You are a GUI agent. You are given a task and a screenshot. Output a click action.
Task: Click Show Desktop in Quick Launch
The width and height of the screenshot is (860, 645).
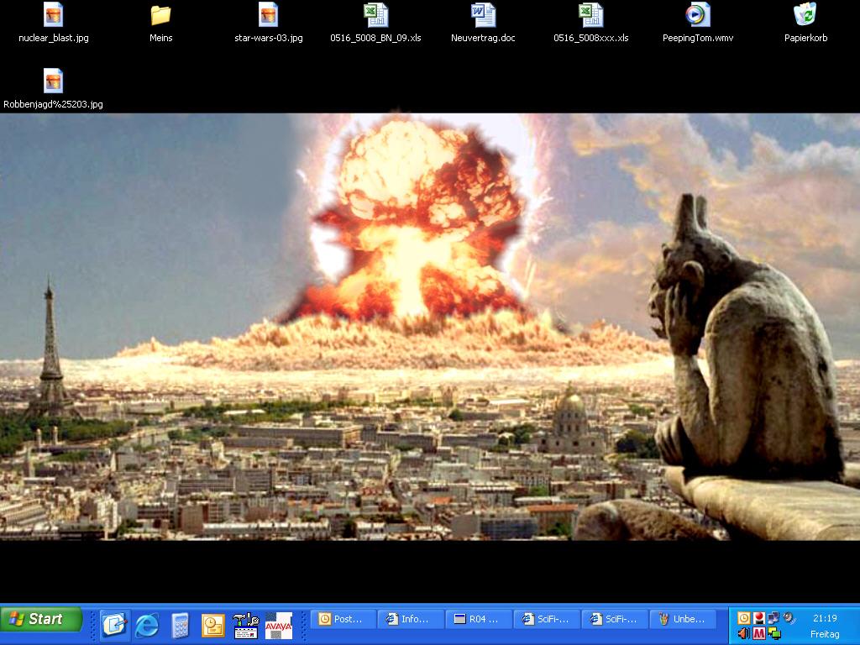114,625
